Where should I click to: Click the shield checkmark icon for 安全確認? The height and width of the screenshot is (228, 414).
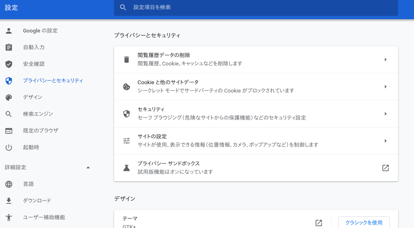pyautogui.click(x=9, y=64)
